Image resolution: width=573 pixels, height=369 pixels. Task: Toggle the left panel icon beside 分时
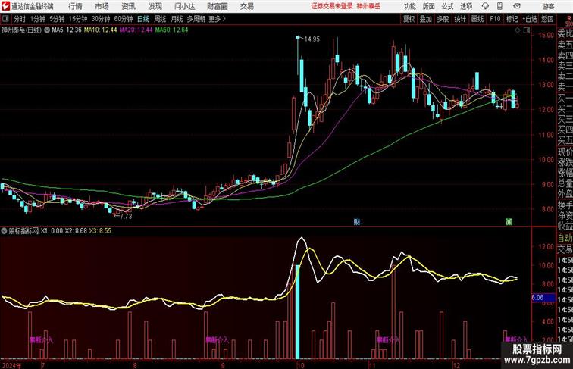5,19
